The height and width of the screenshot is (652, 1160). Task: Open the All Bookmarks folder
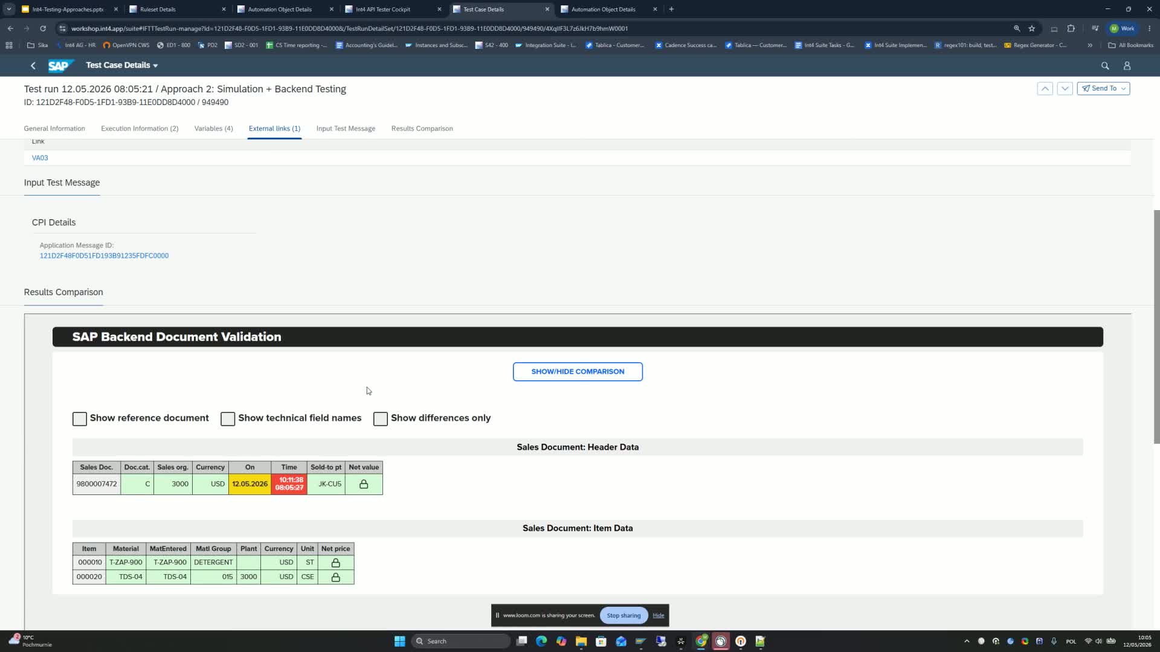pyautogui.click(x=1130, y=45)
